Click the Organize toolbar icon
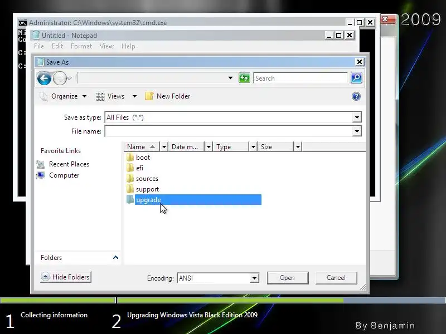This screenshot has width=446, height=334. (x=43, y=96)
